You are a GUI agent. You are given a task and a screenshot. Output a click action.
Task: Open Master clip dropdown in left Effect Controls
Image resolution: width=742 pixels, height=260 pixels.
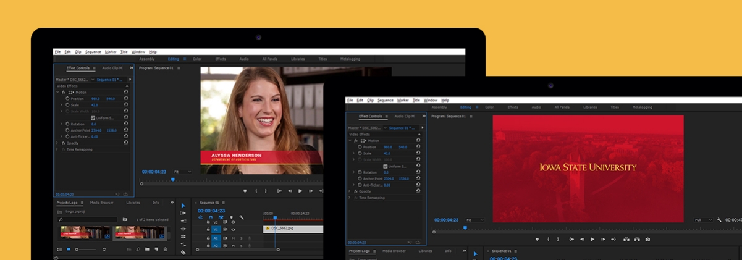coord(93,80)
